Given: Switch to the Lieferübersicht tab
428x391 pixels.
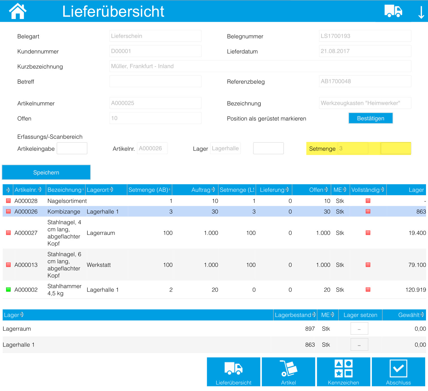Looking at the screenshot, I should click(x=233, y=368).
